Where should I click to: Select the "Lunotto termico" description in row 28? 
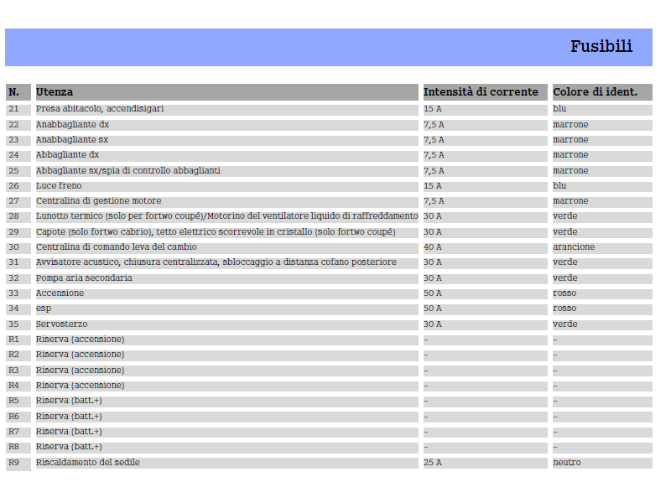226,216
